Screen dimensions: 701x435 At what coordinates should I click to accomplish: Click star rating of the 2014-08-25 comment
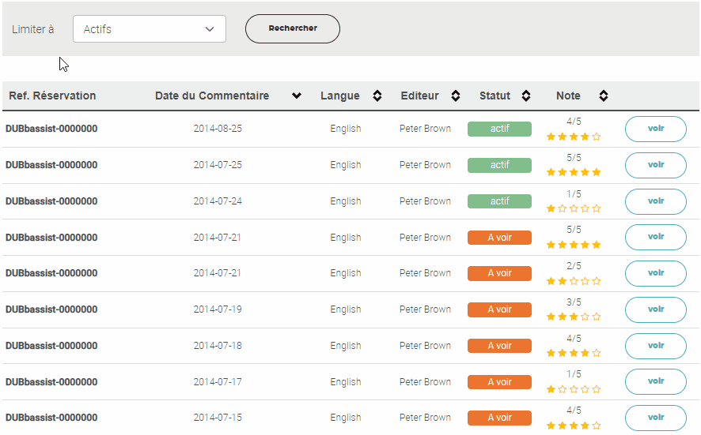(x=574, y=137)
